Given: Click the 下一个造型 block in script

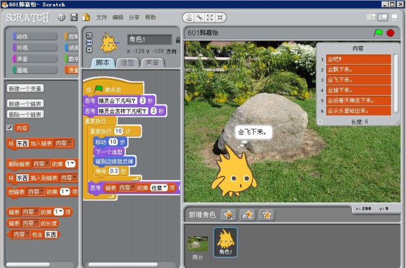Looking at the screenshot, I should click(x=109, y=152).
